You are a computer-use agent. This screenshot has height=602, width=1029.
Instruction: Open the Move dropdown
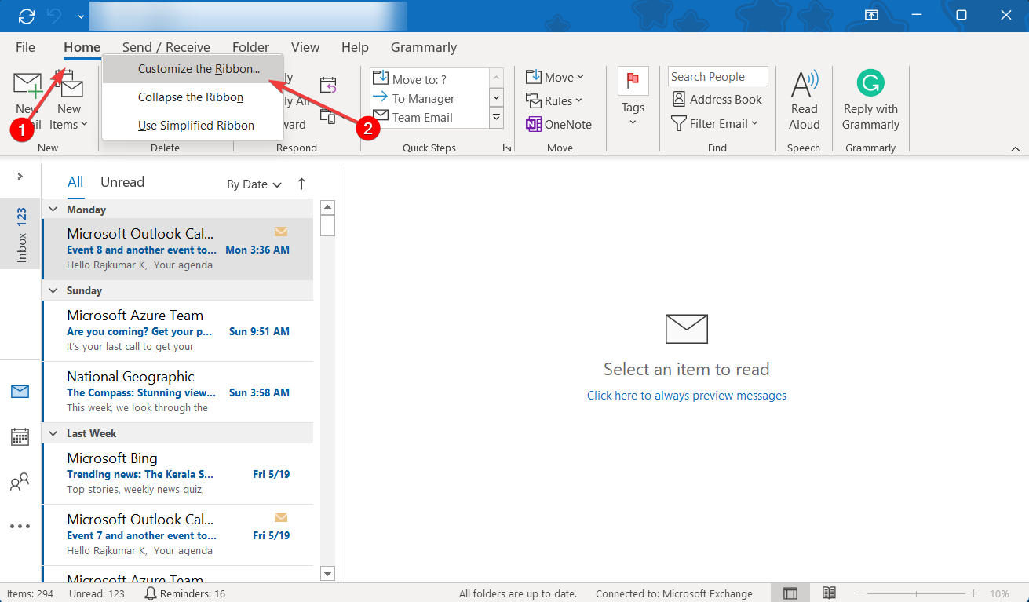555,77
